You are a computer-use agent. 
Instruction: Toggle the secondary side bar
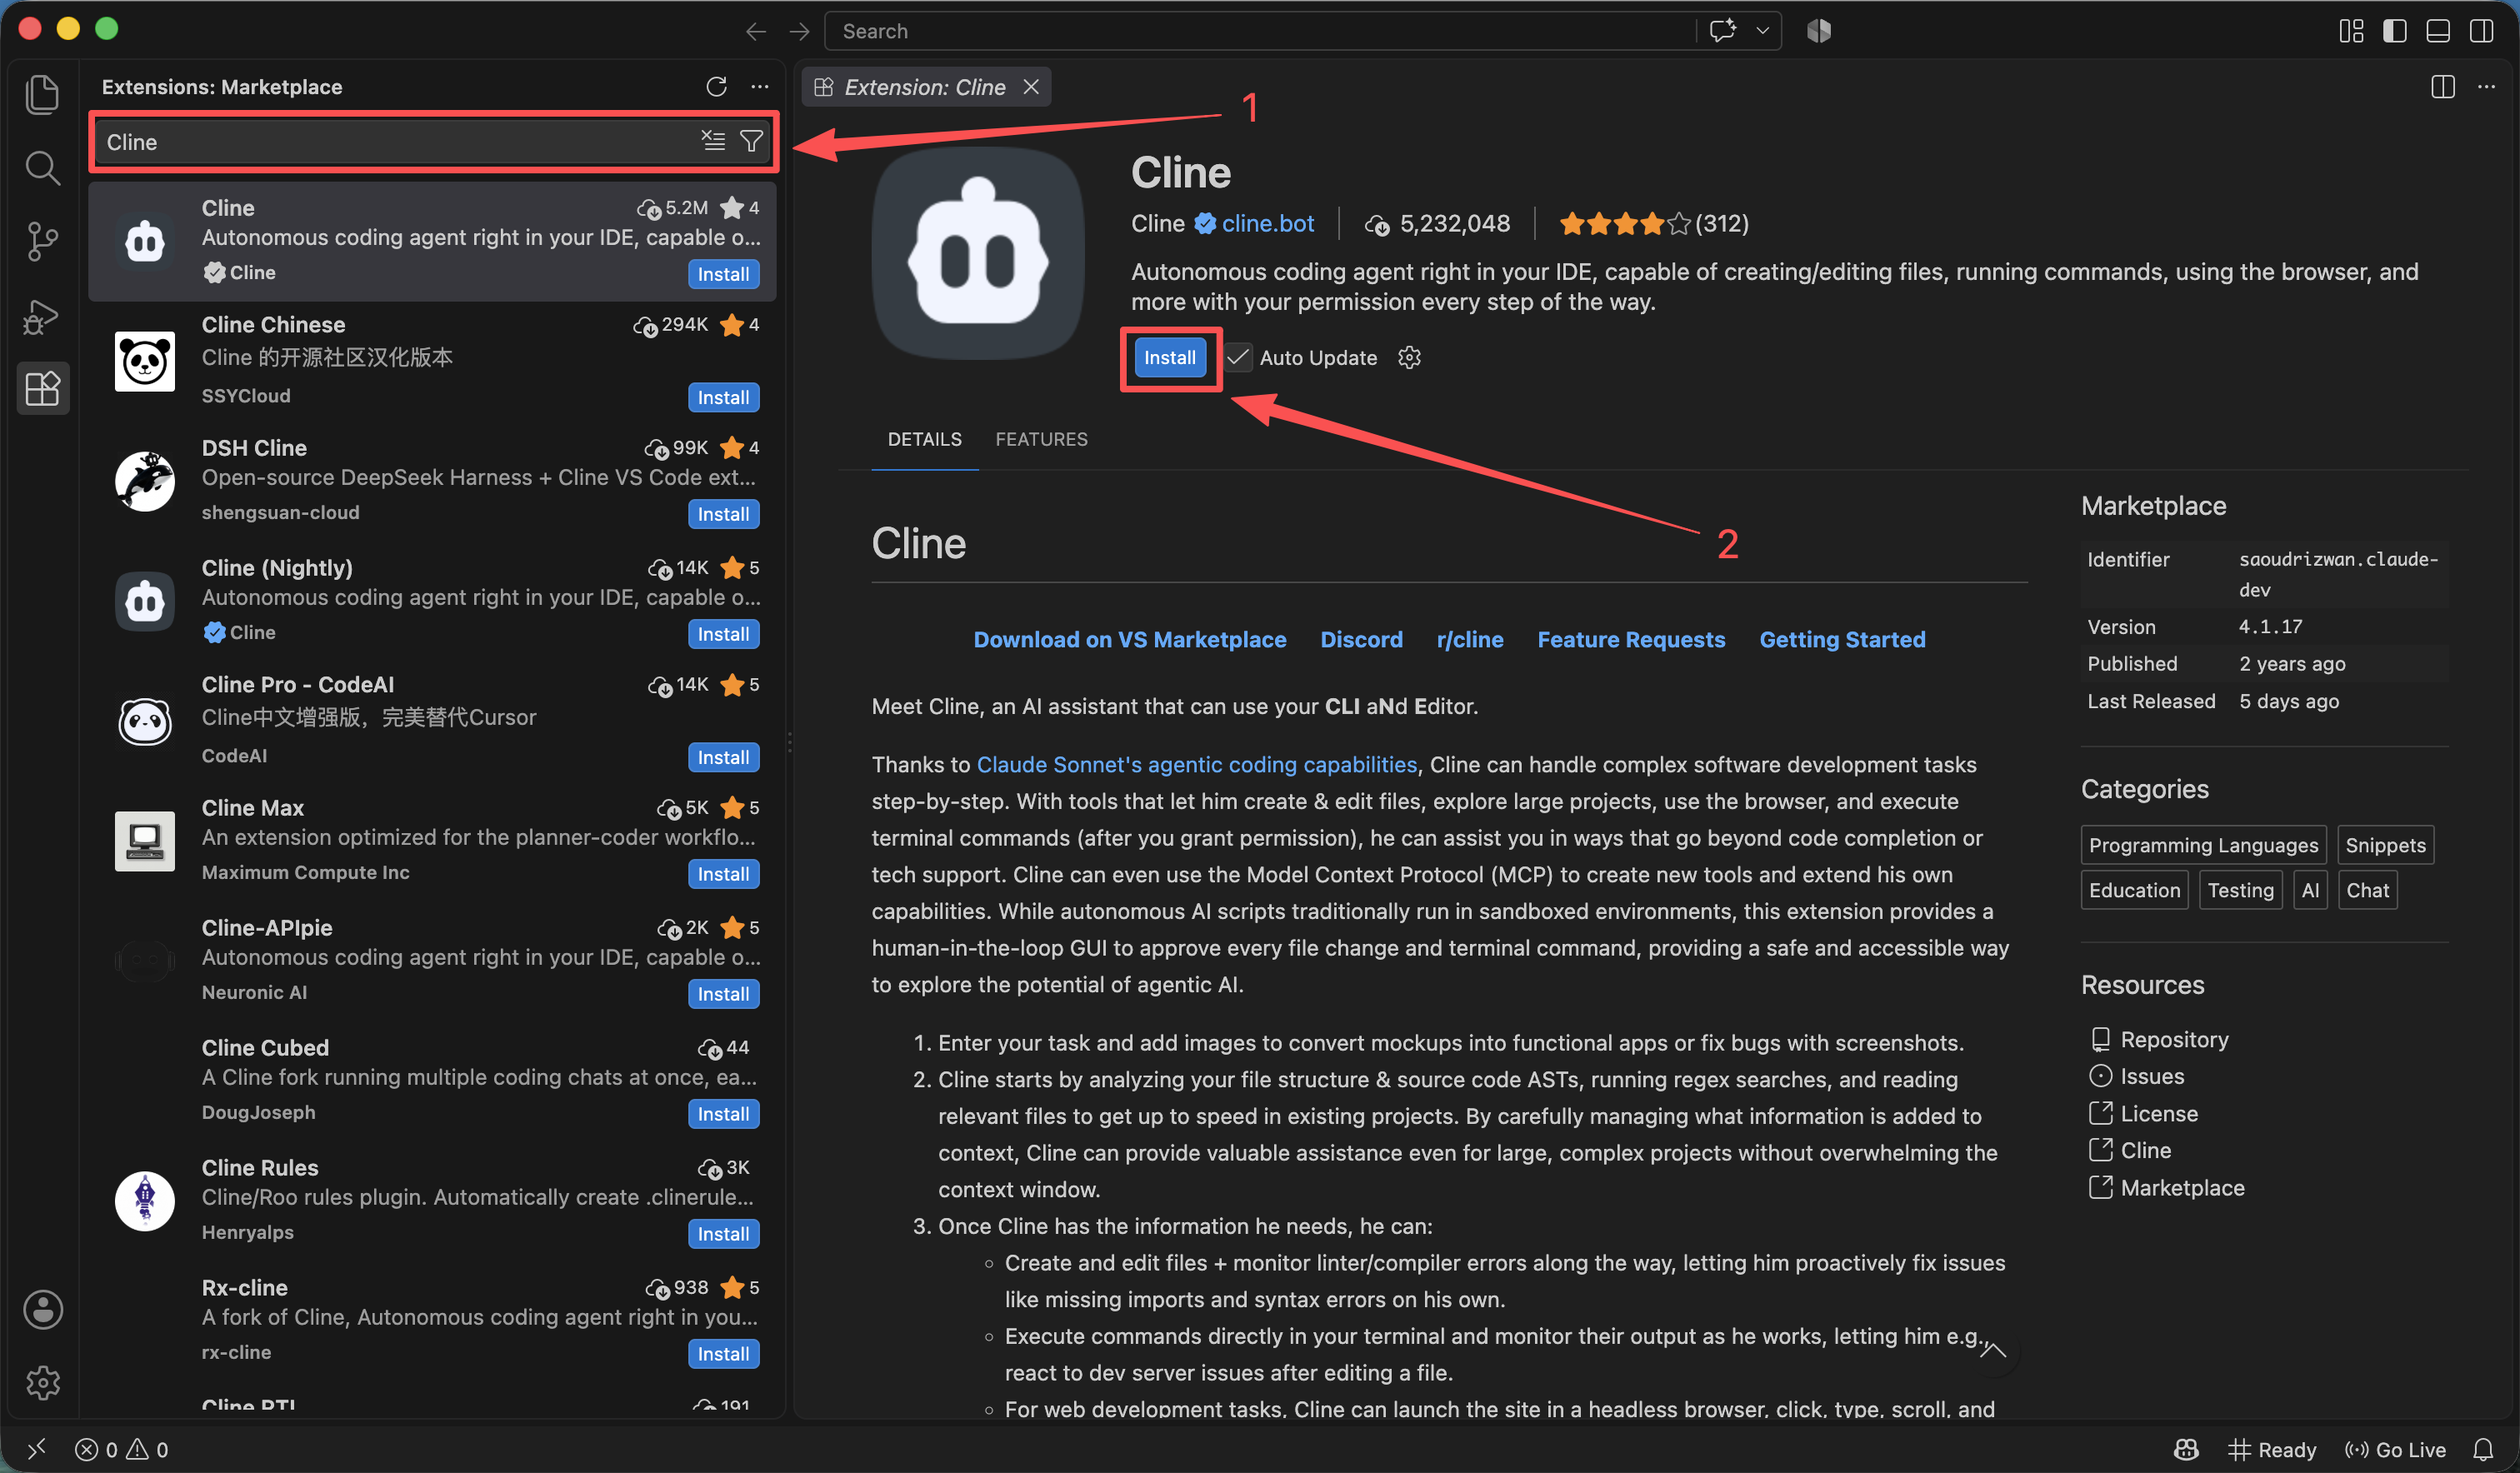pos(2481,31)
